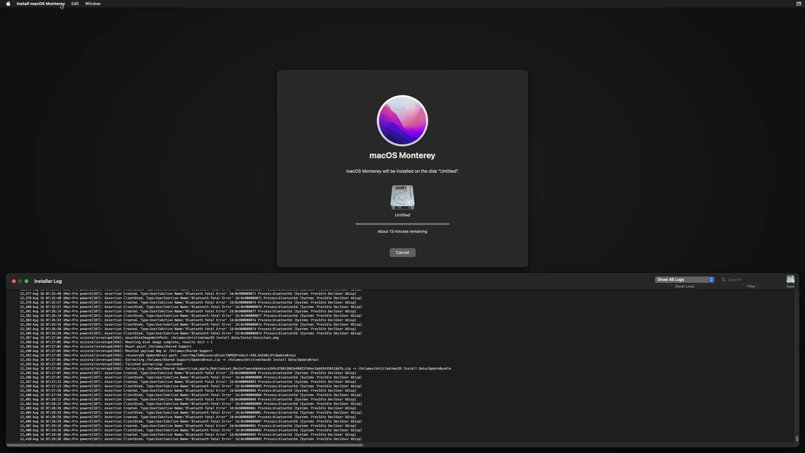Cancel the macOS Monterey installation
The height and width of the screenshot is (453, 805).
pyautogui.click(x=402, y=253)
